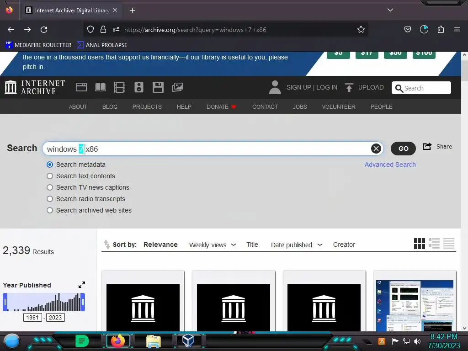Image resolution: width=468 pixels, height=351 pixels.
Task: Switch to tile grid view
Action: coord(420,244)
